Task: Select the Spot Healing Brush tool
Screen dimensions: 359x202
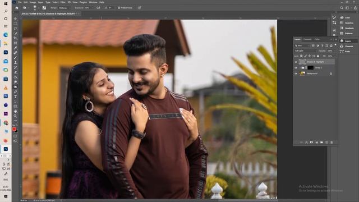Action: pos(16,53)
